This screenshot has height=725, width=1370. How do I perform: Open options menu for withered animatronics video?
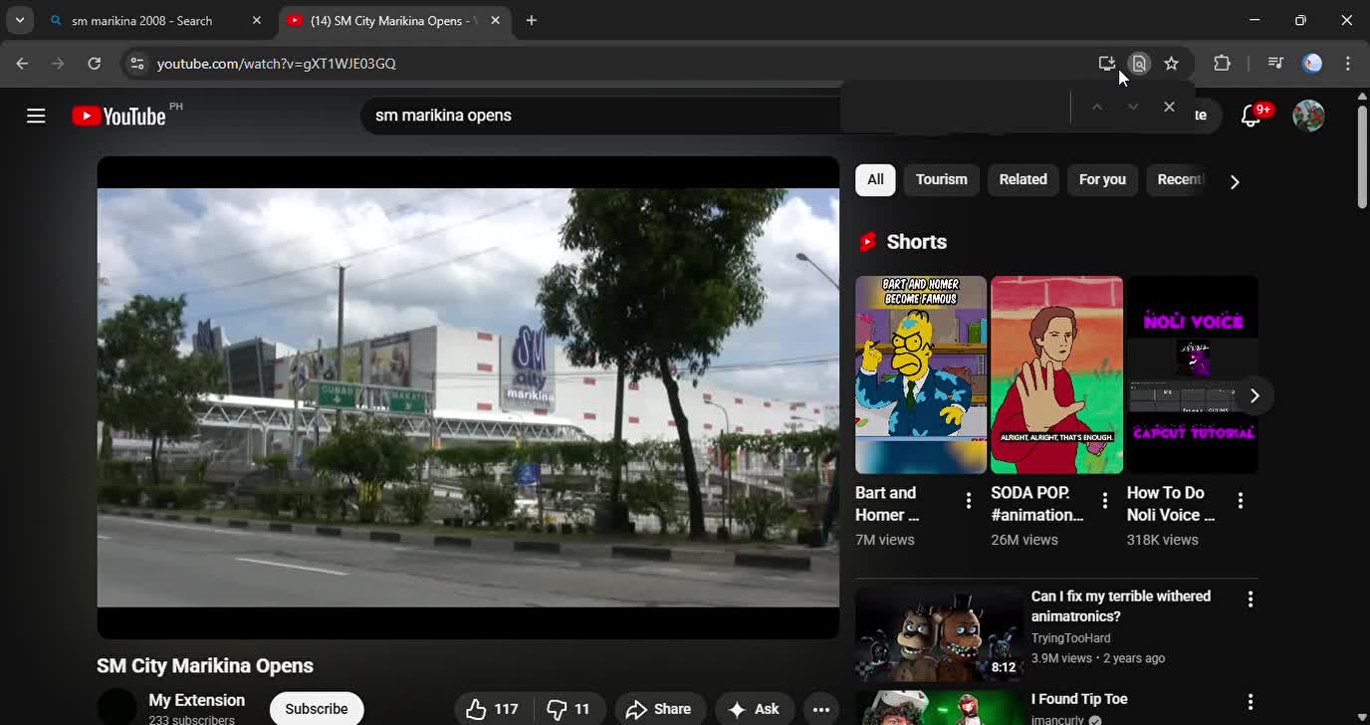[x=1251, y=600]
